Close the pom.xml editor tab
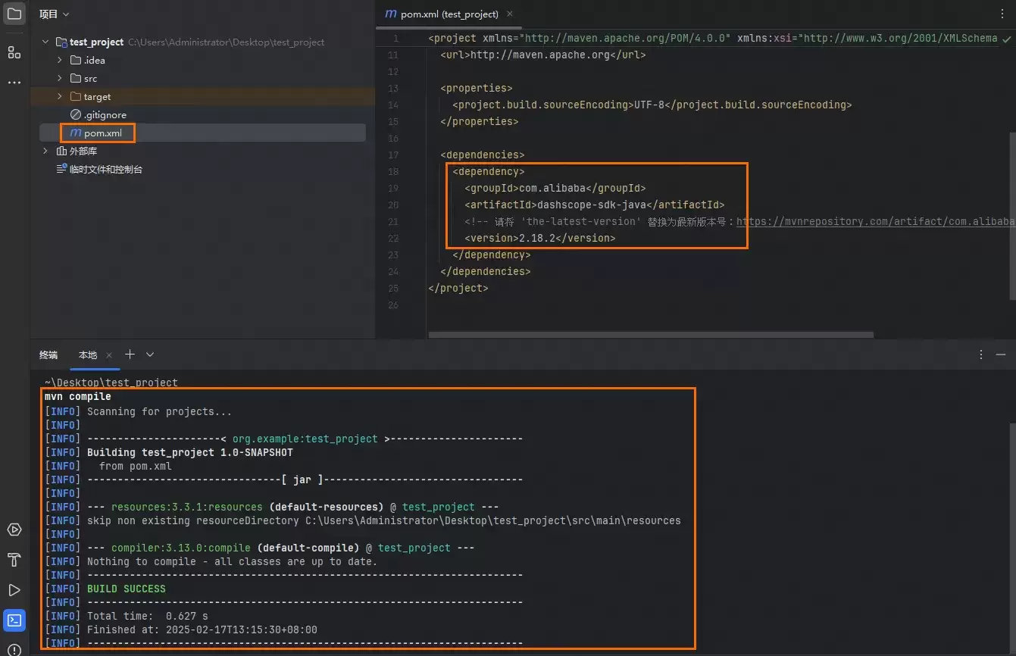This screenshot has height=656, width=1016. 509,14
